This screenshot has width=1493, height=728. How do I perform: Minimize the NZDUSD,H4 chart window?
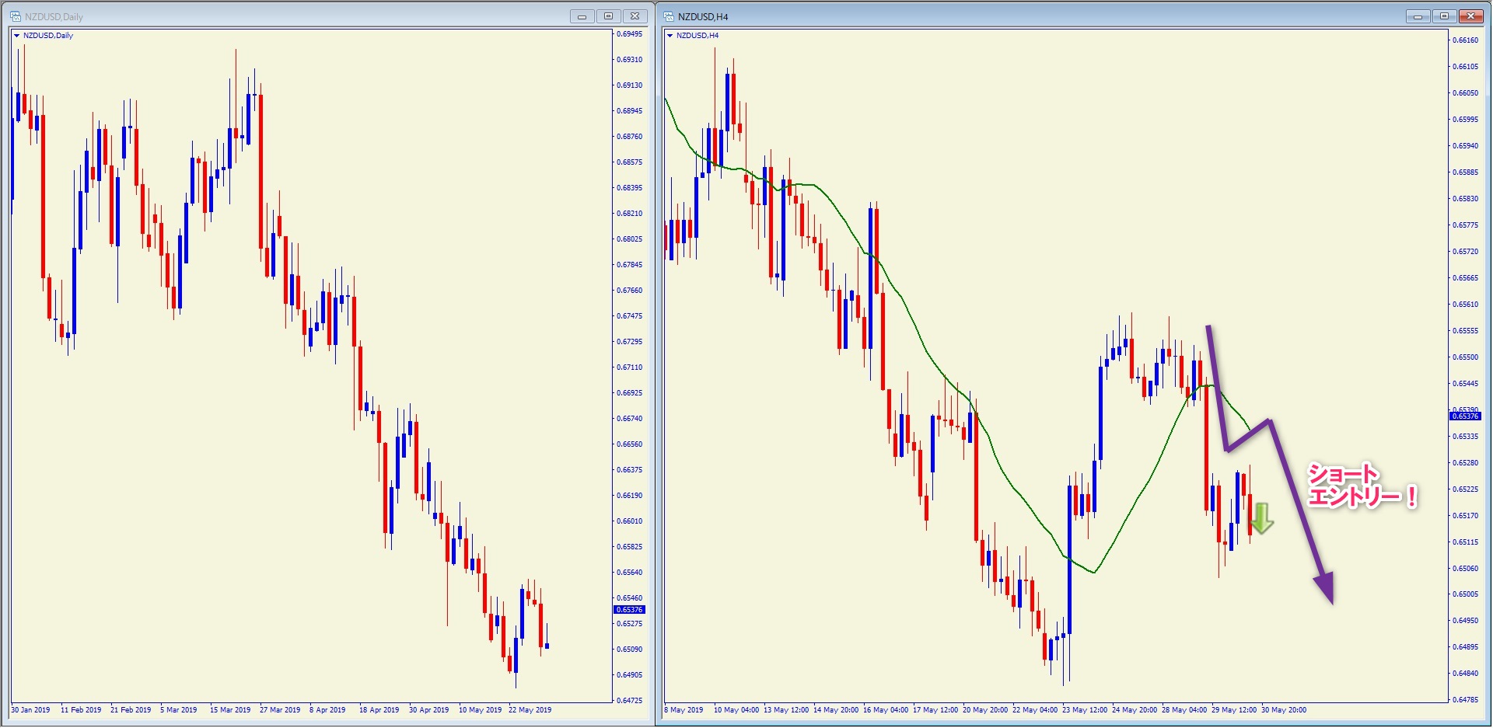tap(1418, 16)
